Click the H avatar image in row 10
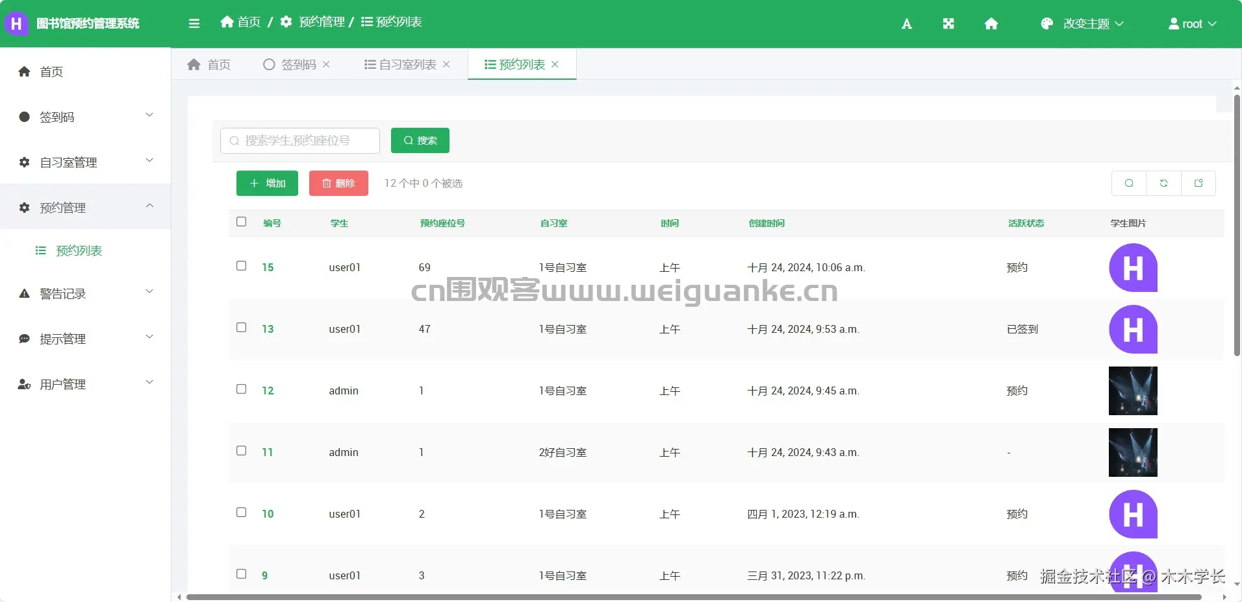 tap(1133, 514)
